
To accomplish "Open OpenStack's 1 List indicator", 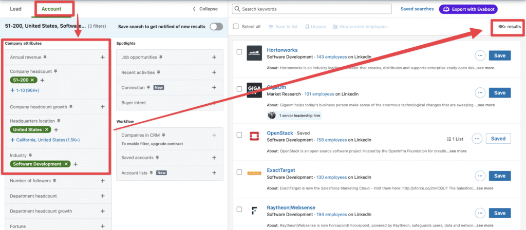I will [x=455, y=139].
